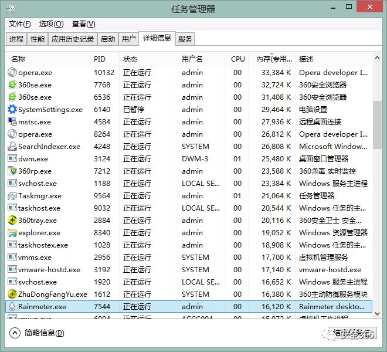This screenshot has width=387, height=352.
Task: Click the Task Manager title bar icon
Action: pos(11,9)
